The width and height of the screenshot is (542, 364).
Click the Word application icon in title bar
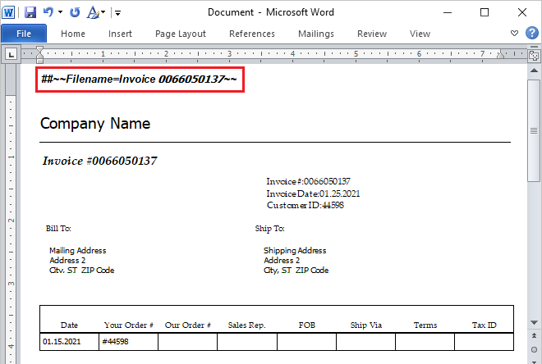pos(10,12)
